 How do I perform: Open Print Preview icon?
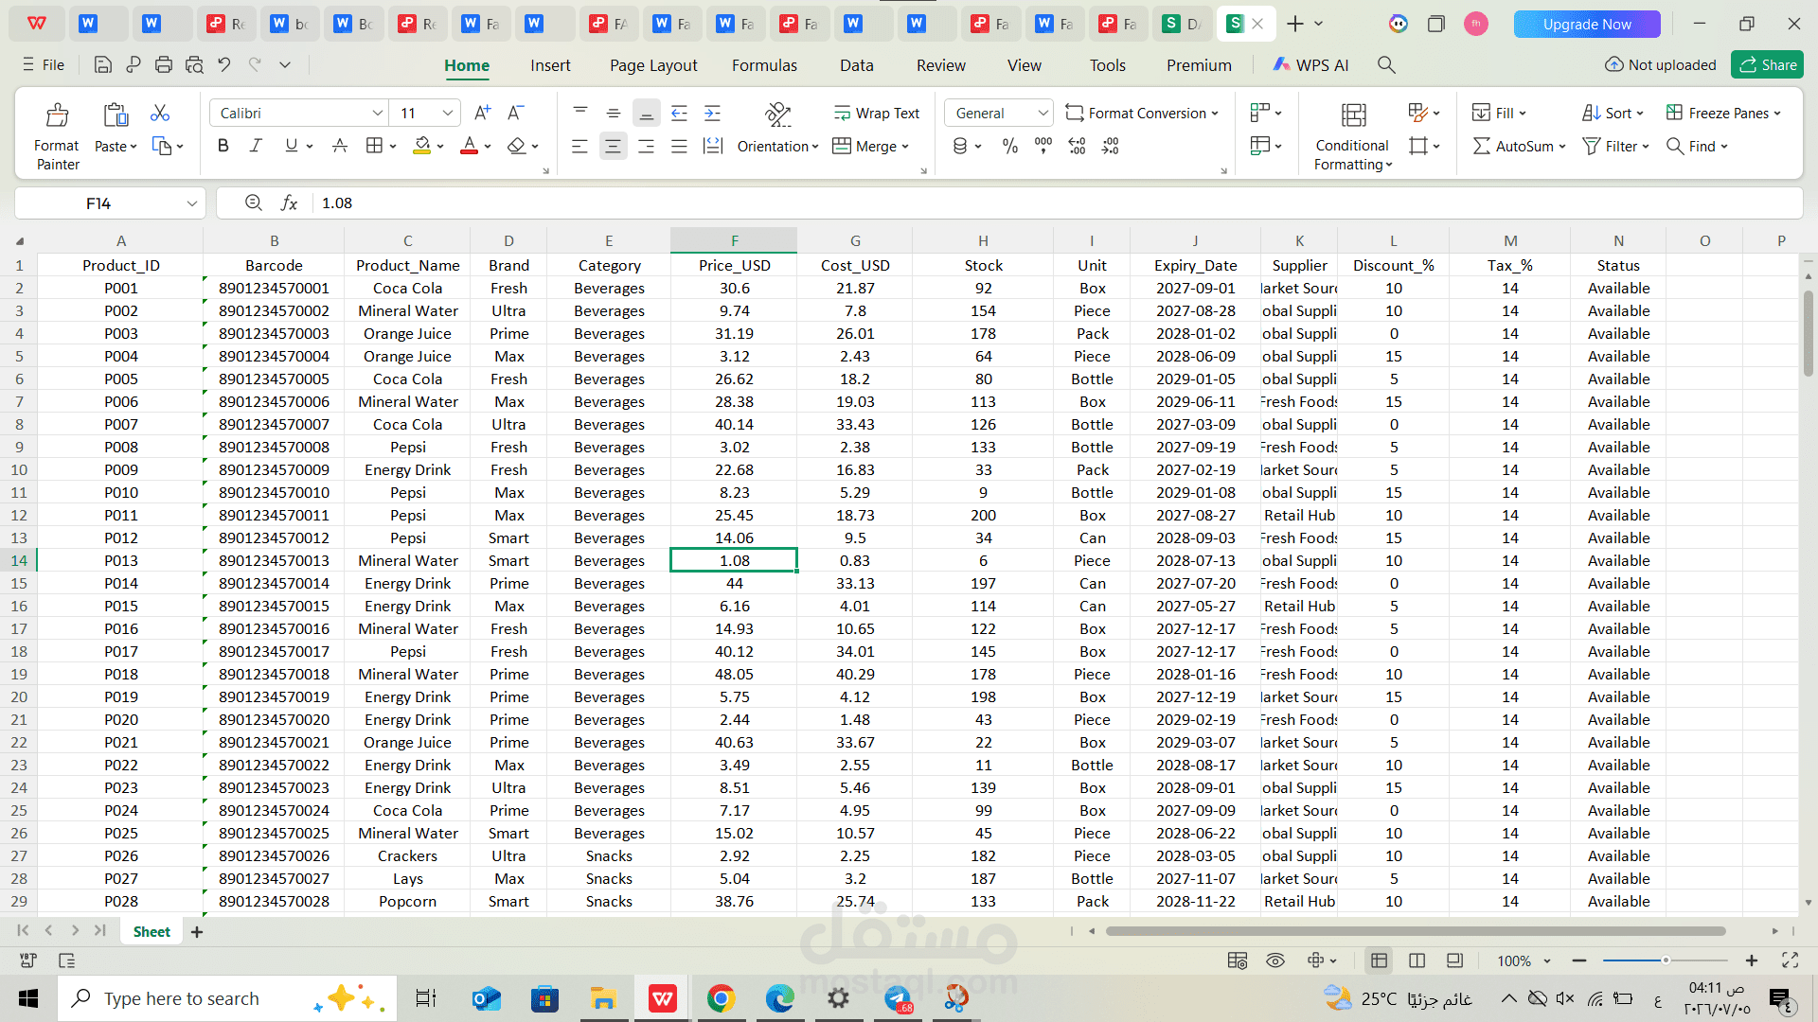click(194, 65)
